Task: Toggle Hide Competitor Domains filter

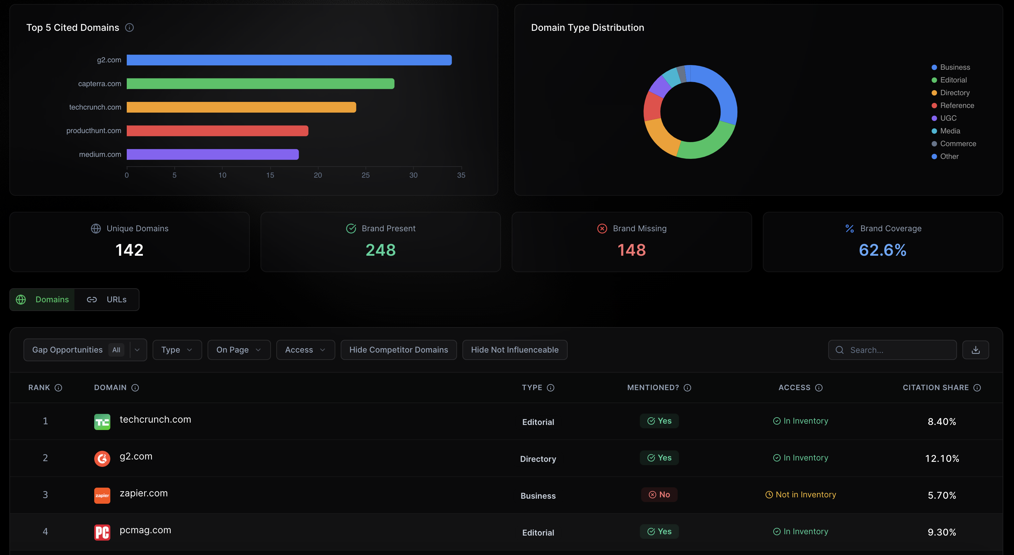Action: [x=398, y=350]
